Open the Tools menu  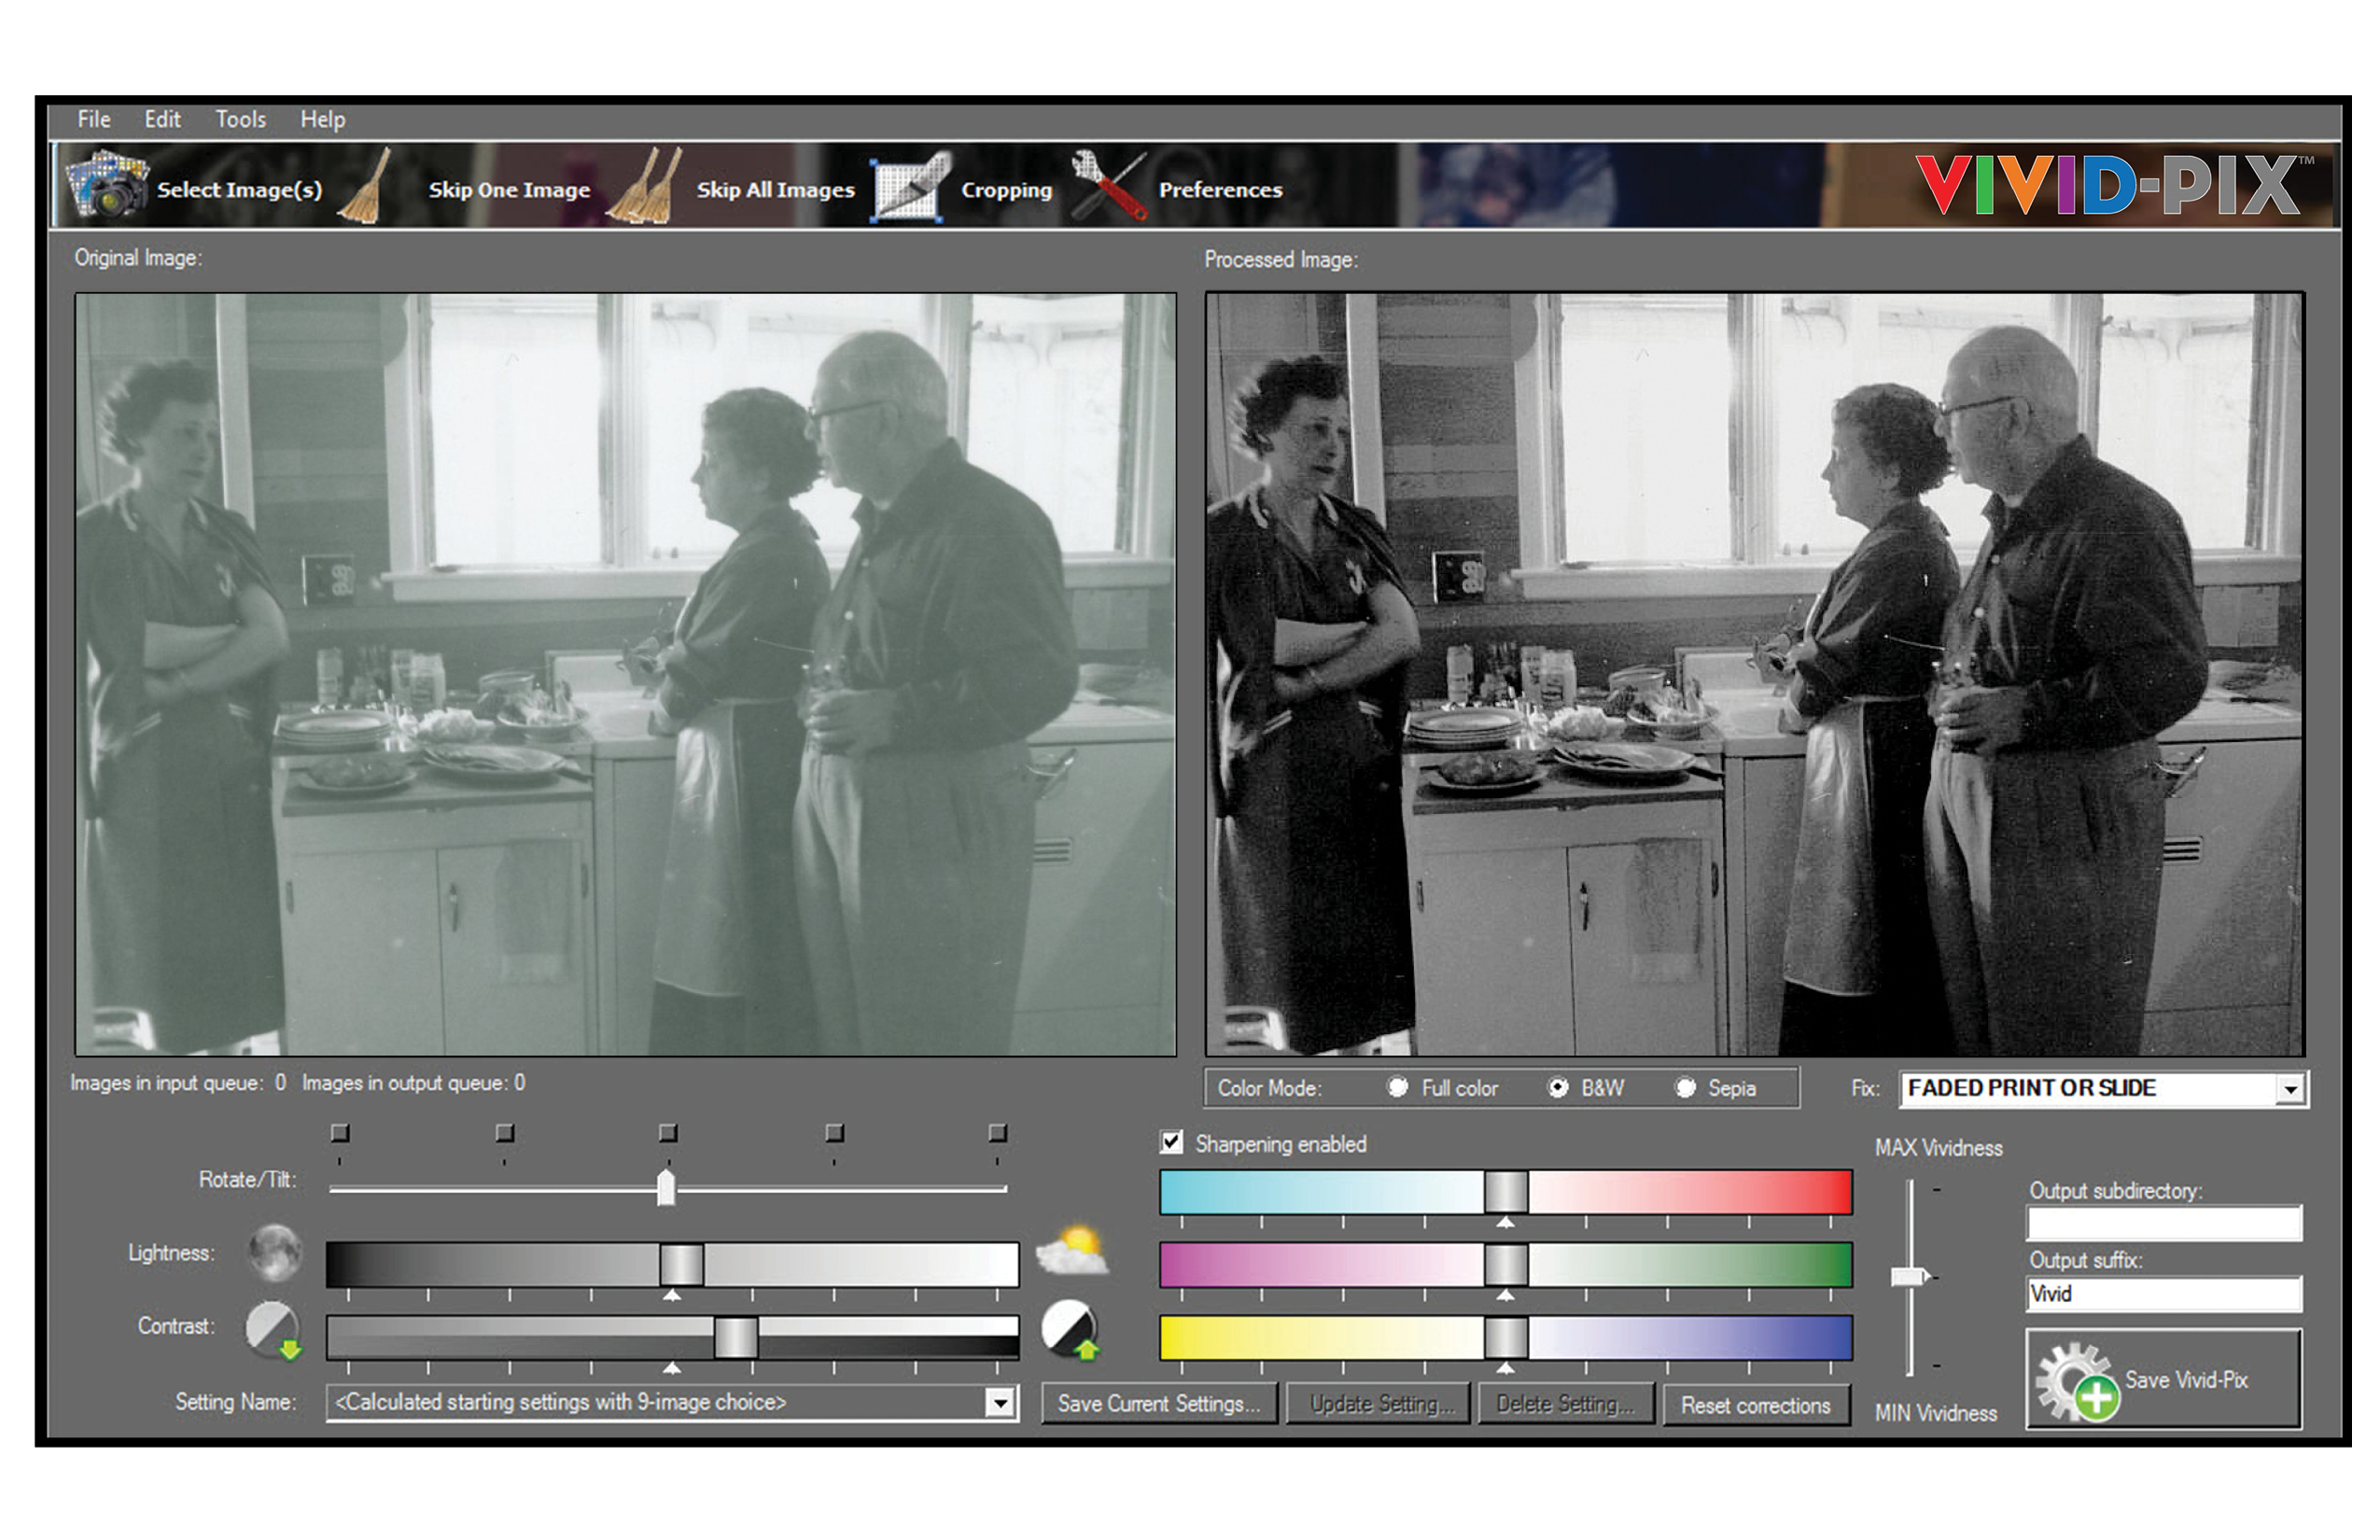(241, 120)
